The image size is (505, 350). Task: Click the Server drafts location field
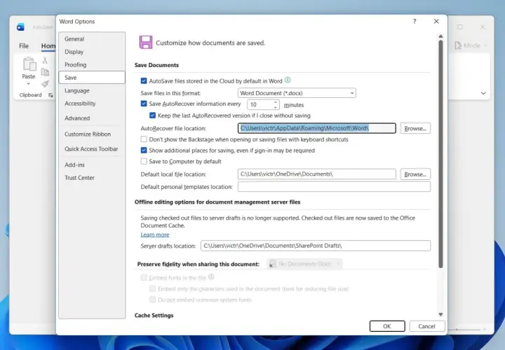point(316,246)
